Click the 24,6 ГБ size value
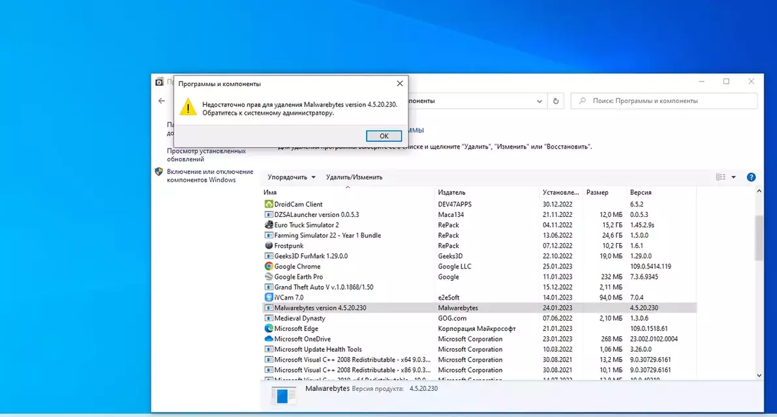 [x=612, y=235]
